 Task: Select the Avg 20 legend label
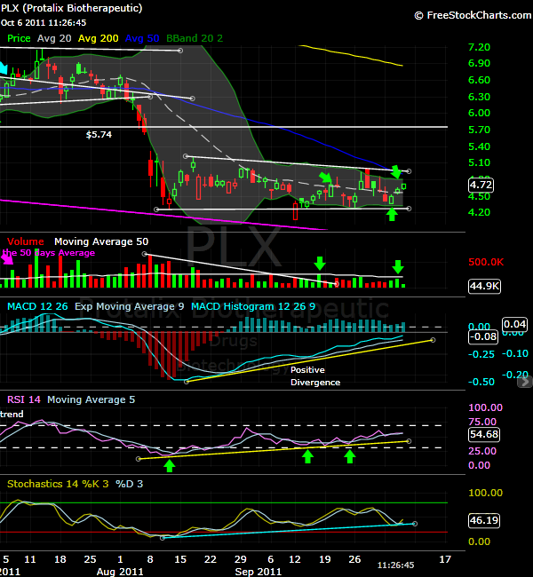point(54,38)
